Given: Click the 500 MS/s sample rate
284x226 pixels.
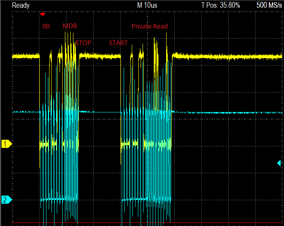Looking at the screenshot, I should pyautogui.click(x=269, y=5).
